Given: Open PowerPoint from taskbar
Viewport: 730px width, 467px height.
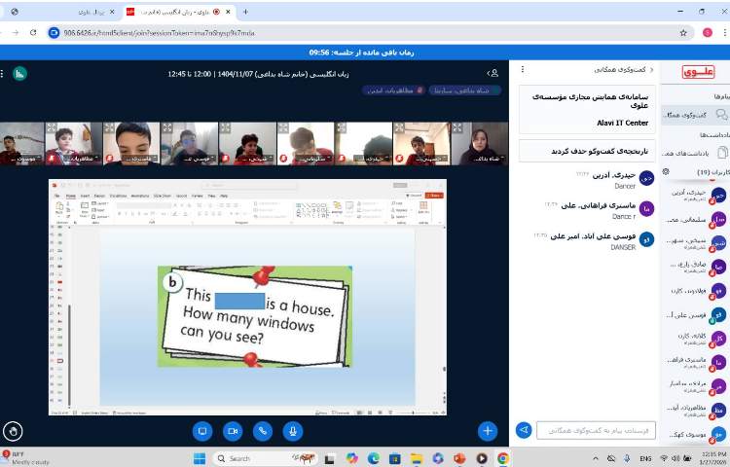Looking at the screenshot, I should tap(459, 458).
